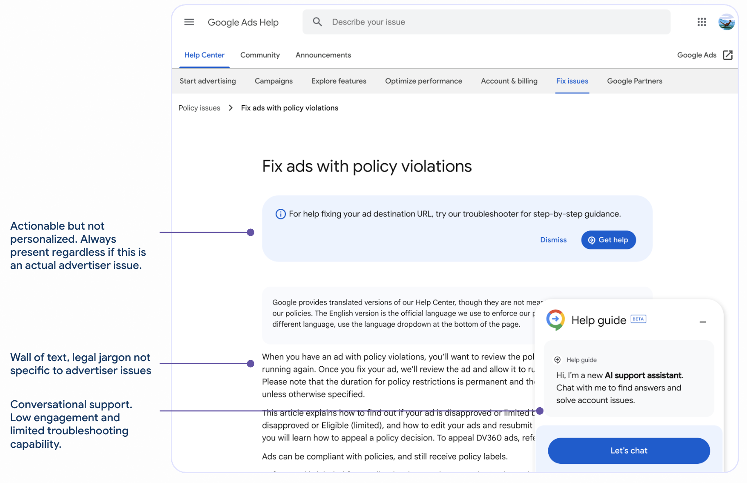Image resolution: width=747 pixels, height=483 pixels.
Task: Click the info icon in the troubleshooter banner
Action: coord(281,214)
